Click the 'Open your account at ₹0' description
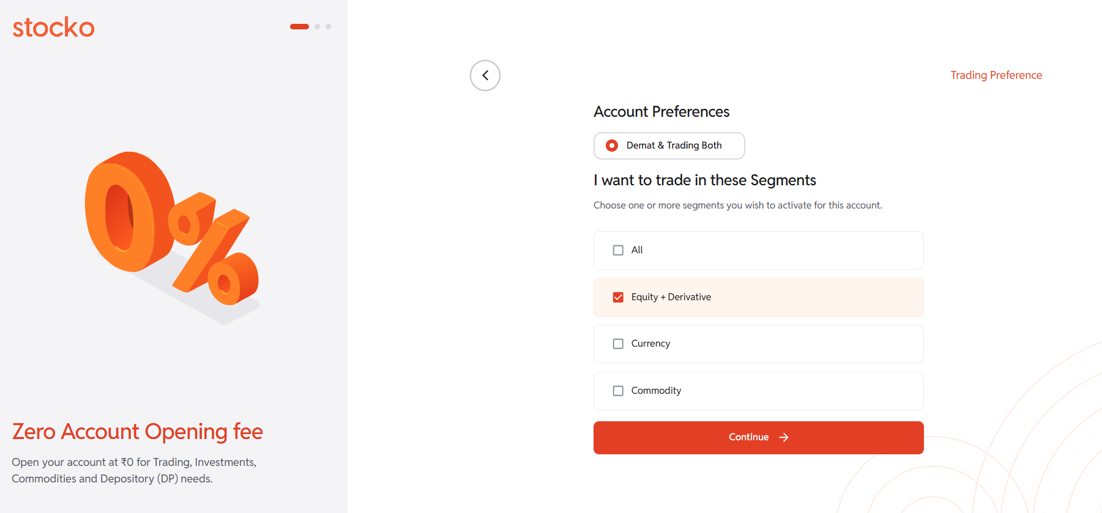 click(134, 470)
